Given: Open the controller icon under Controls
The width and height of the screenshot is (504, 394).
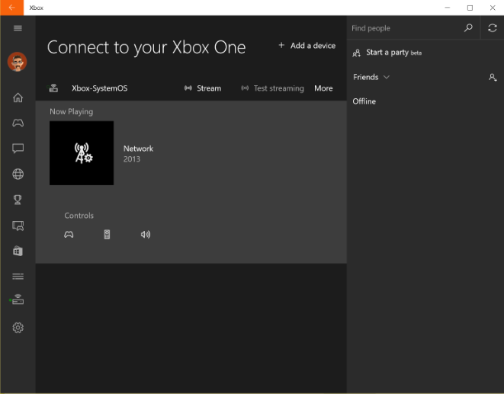Looking at the screenshot, I should click(x=69, y=235).
